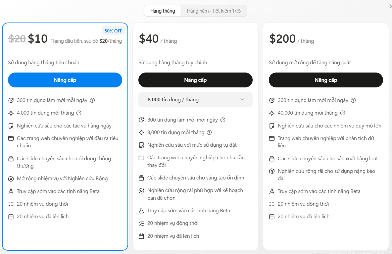The image size is (392, 254).
Task: Click help icon beside 300 tín dụng in $10 plan
Action: pyautogui.click(x=92, y=100)
